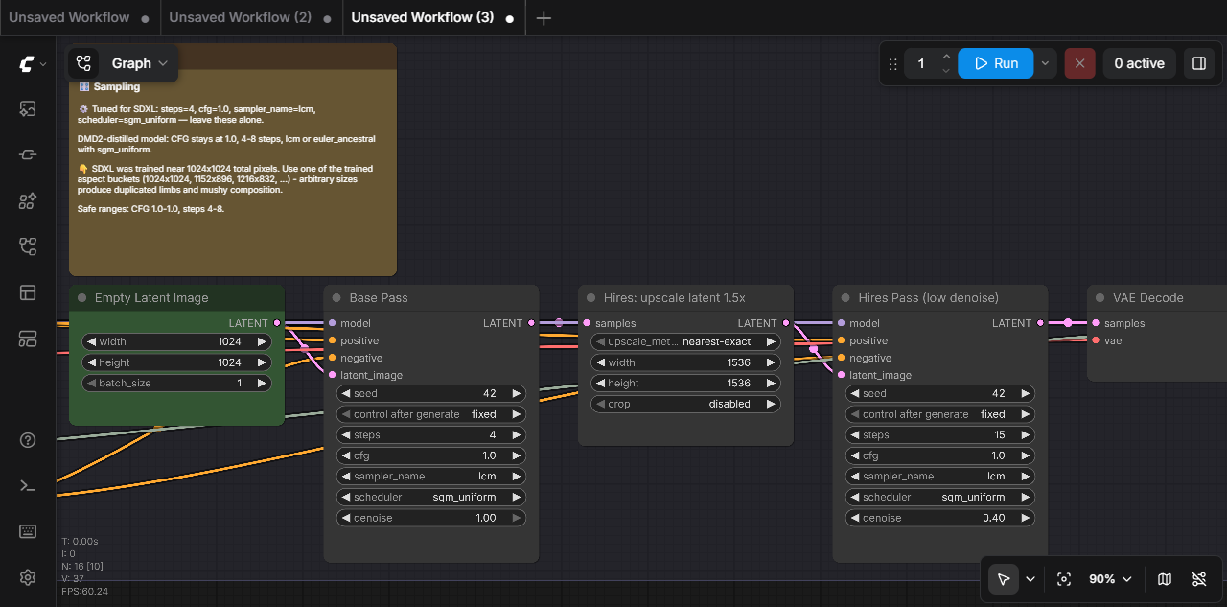Open the pointer tool mode dropdown chevron
This screenshot has width=1227, height=607.
click(1030, 579)
